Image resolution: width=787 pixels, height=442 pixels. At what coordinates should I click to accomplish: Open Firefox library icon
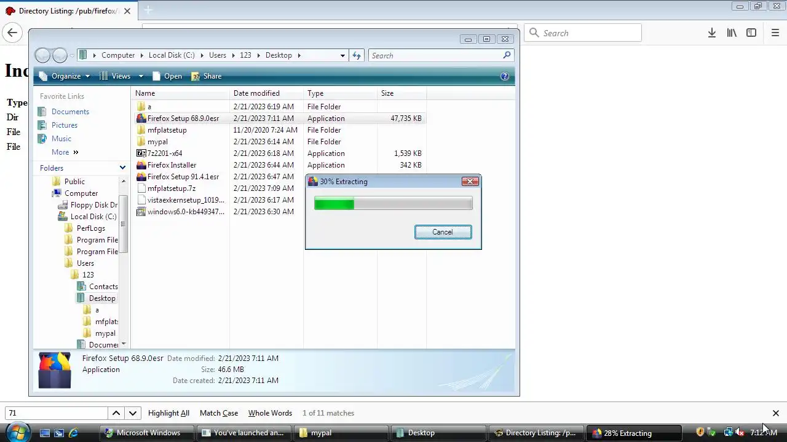click(x=732, y=33)
